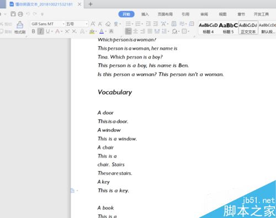Click the print icon in quick access toolbar
The width and height of the screenshot is (276, 218).
tap(20, 14)
